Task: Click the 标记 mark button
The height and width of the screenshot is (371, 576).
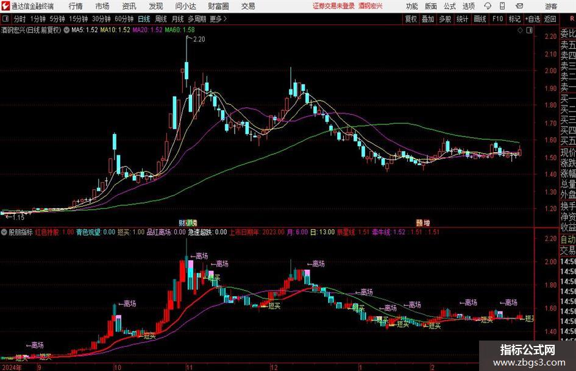Action: click(x=514, y=19)
